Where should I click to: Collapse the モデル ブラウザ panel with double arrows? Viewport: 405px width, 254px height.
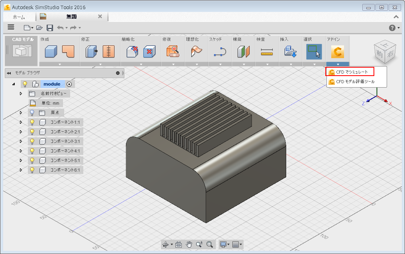[9, 73]
